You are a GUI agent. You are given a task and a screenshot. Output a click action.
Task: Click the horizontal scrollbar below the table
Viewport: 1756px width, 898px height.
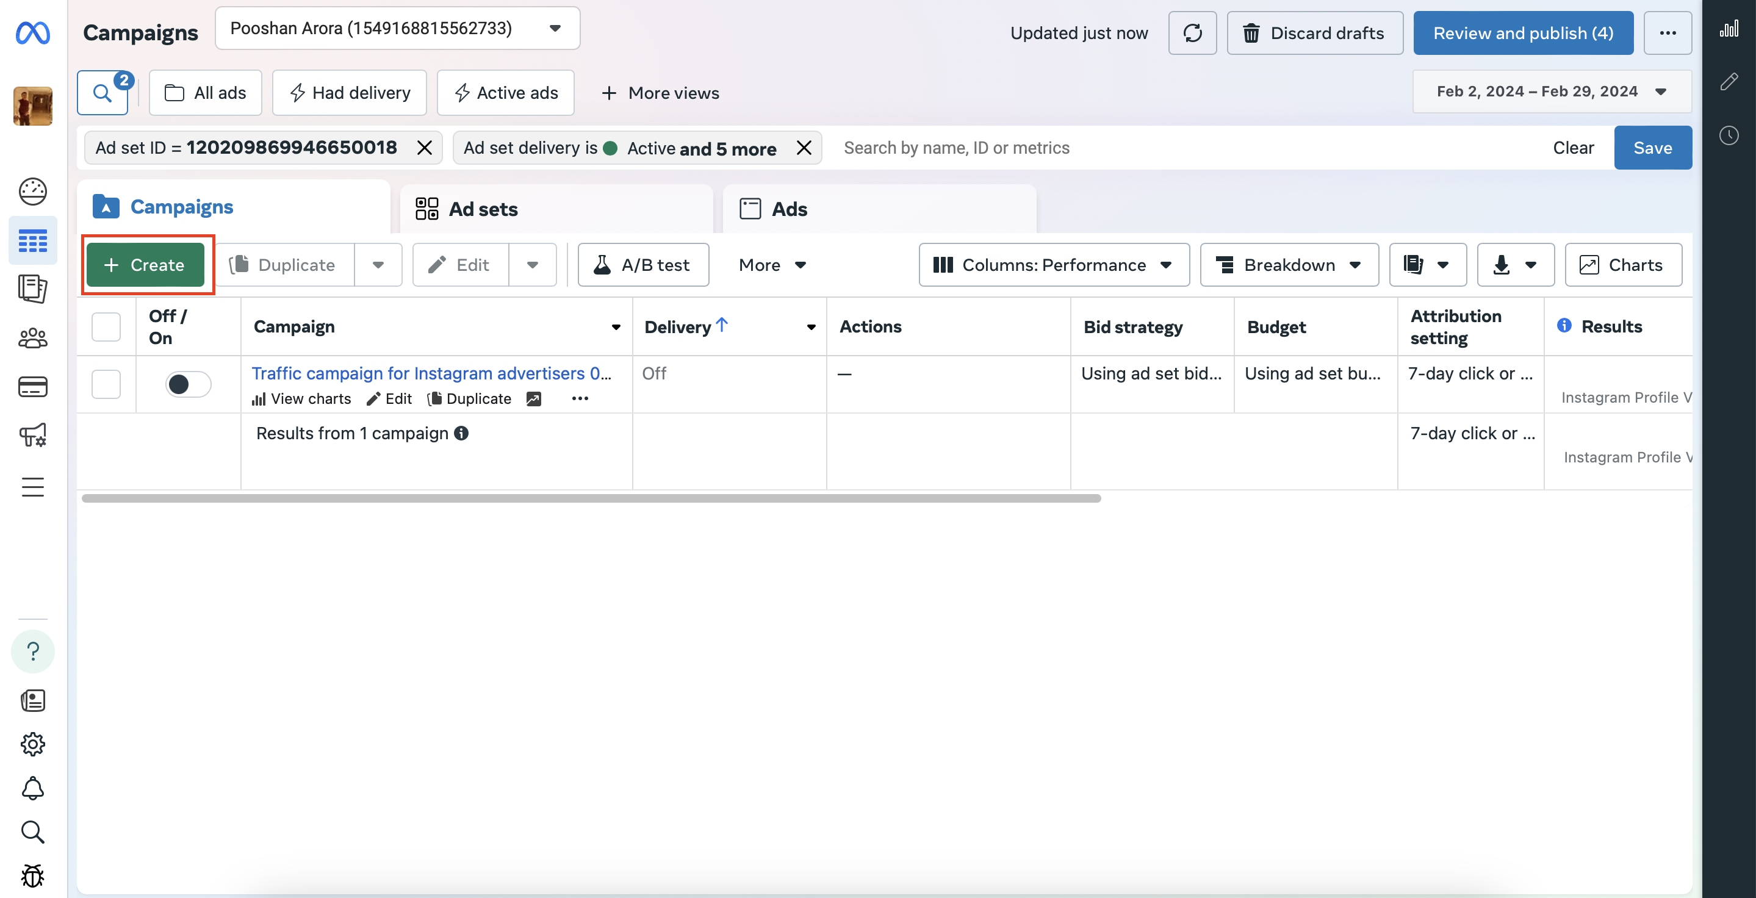[x=591, y=499]
